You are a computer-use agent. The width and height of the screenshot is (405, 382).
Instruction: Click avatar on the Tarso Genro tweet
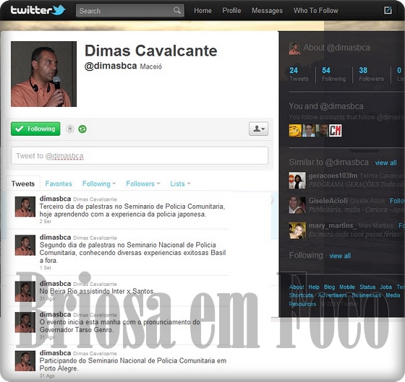pos(25,322)
